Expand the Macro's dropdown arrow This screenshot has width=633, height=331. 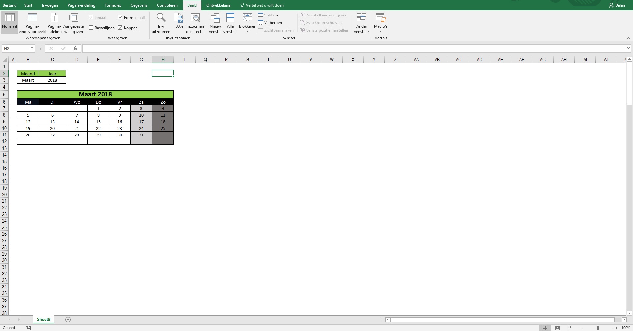381,32
